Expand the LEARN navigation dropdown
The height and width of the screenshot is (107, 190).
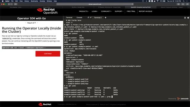(95, 11)
